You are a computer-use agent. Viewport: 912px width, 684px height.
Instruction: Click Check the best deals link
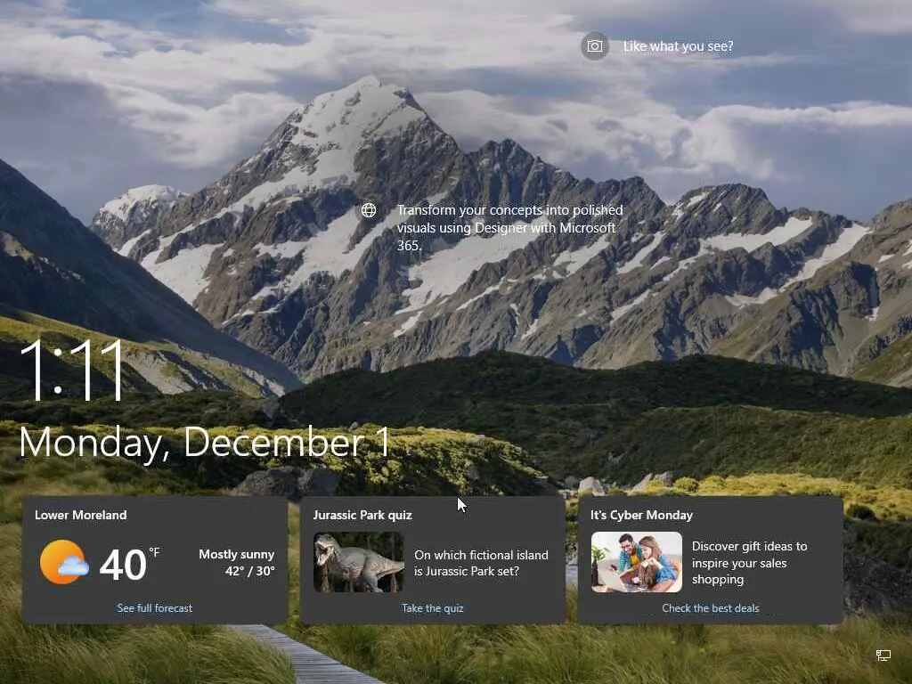[x=710, y=607]
